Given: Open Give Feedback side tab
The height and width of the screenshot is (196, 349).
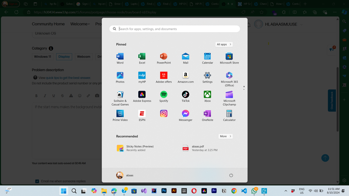Looking at the screenshot, I should point(332,101).
